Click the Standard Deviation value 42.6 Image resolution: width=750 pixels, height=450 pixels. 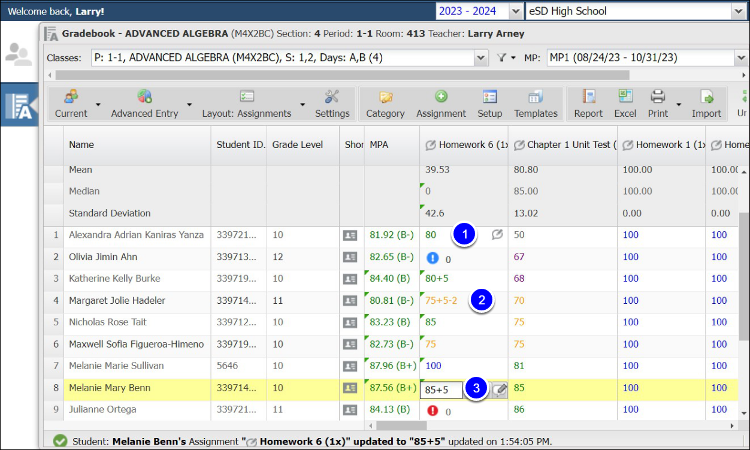click(x=434, y=213)
